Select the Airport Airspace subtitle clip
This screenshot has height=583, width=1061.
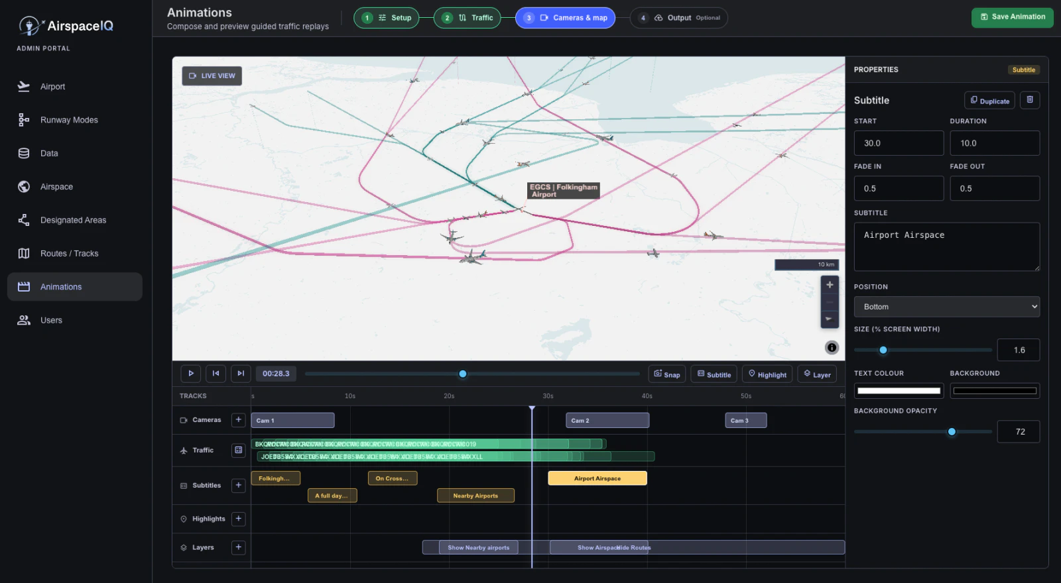(597, 478)
